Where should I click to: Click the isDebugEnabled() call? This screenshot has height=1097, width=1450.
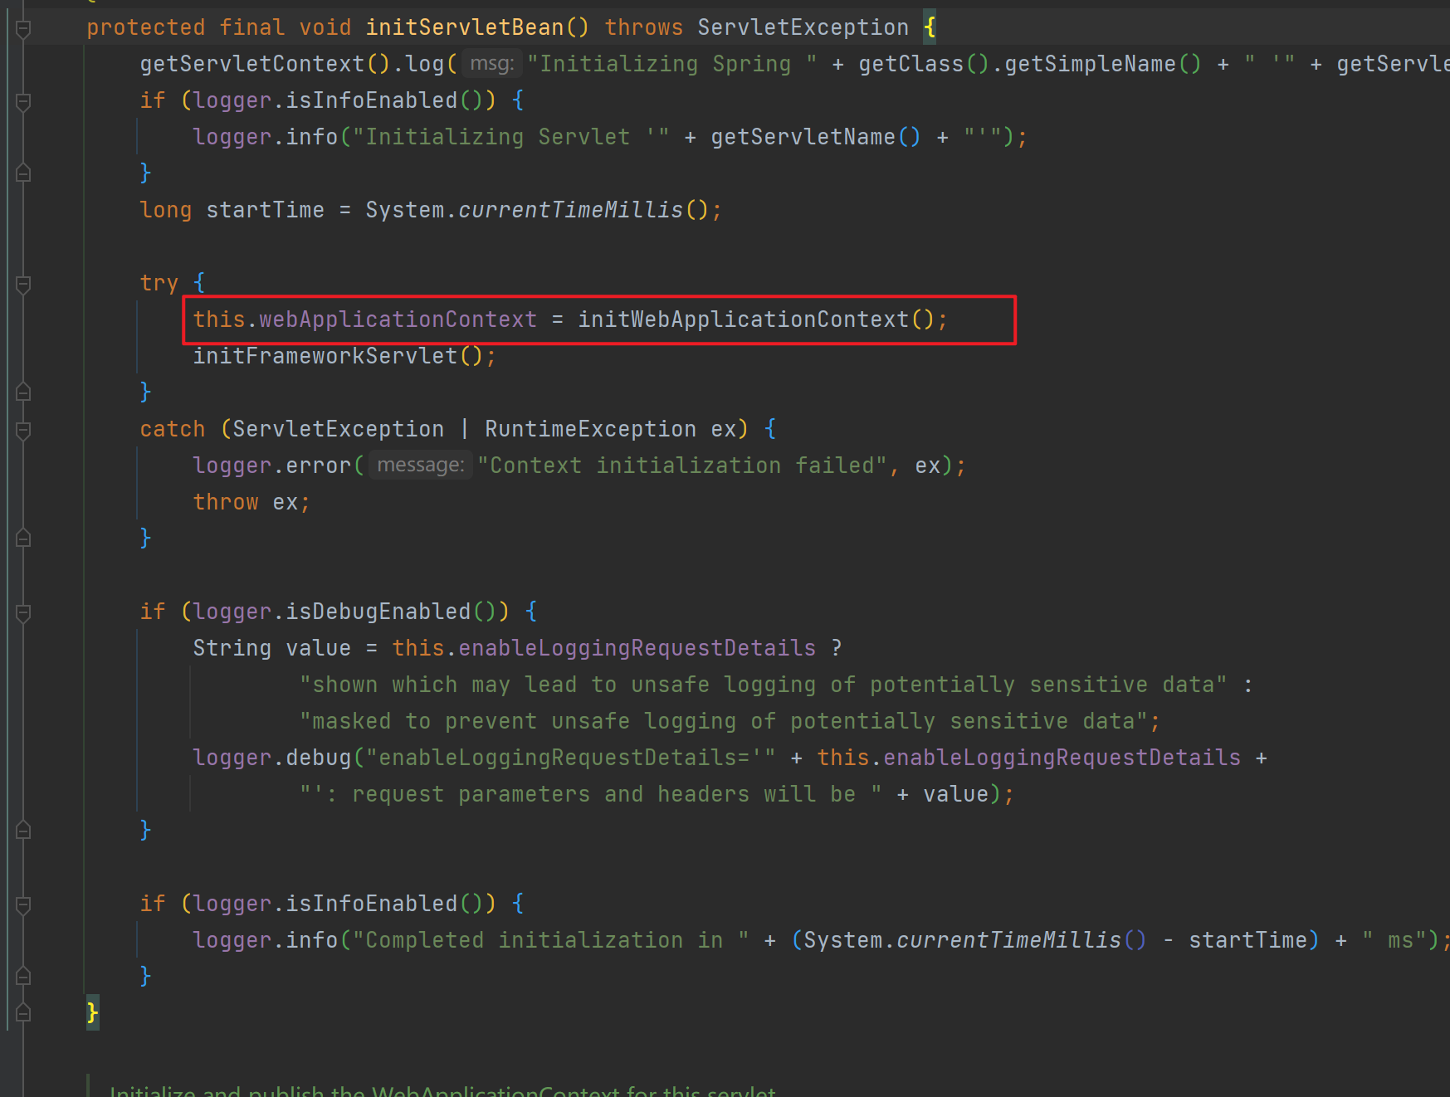pyautogui.click(x=391, y=612)
